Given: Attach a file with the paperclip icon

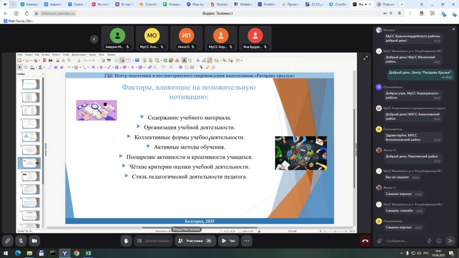Looking at the screenshot, I should [x=380, y=241].
